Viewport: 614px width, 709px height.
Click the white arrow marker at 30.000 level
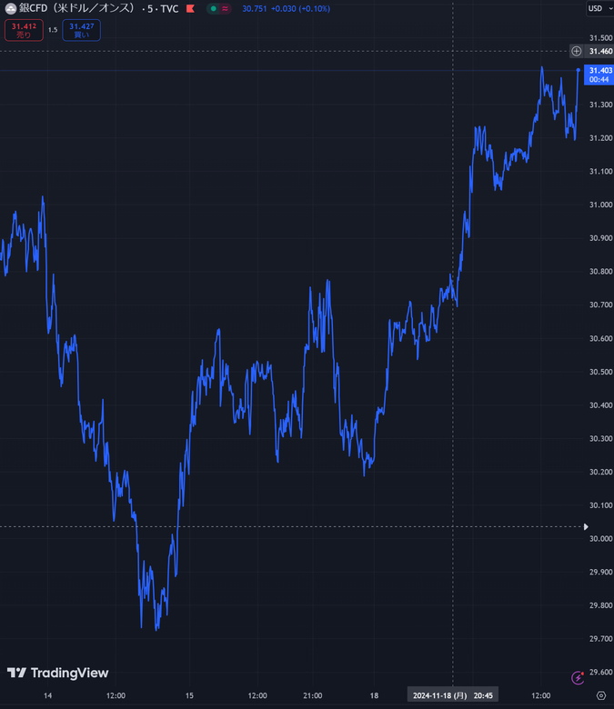tap(586, 526)
